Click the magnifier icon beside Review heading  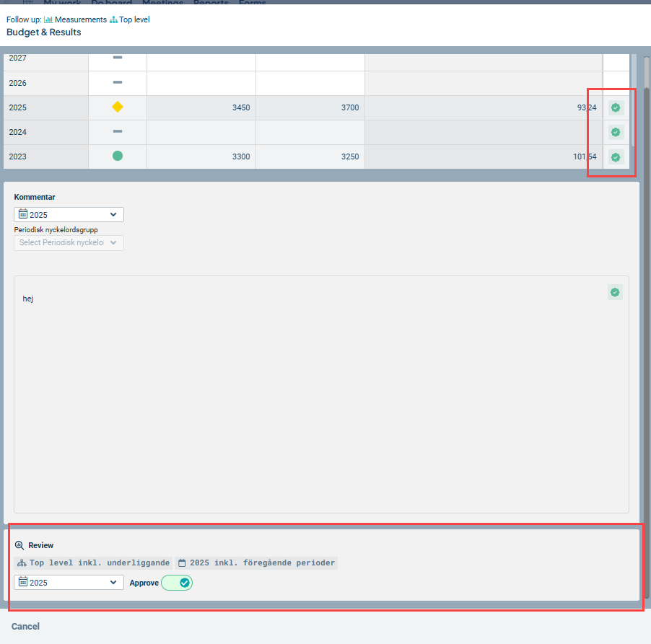(19, 546)
